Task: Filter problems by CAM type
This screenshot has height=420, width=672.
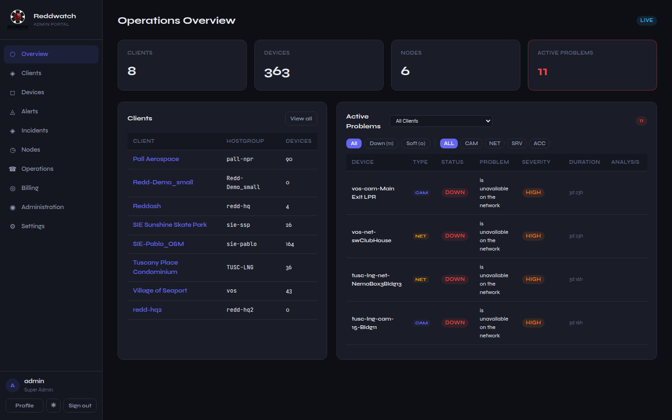Action: click(x=471, y=143)
